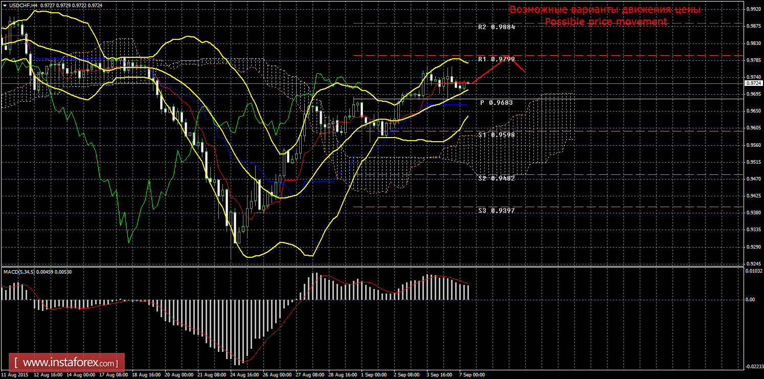The image size is (764, 379).
Task: Click the '11 Aug 2015' time axis label
Action: pos(15,374)
